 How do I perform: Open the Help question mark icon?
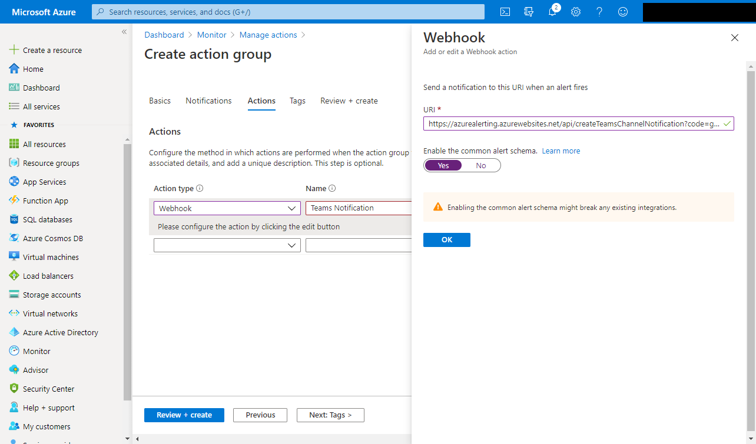coord(599,12)
